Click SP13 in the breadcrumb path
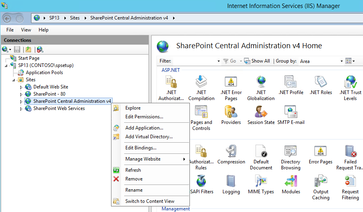Viewport: 363px width, 212px height. [54, 18]
